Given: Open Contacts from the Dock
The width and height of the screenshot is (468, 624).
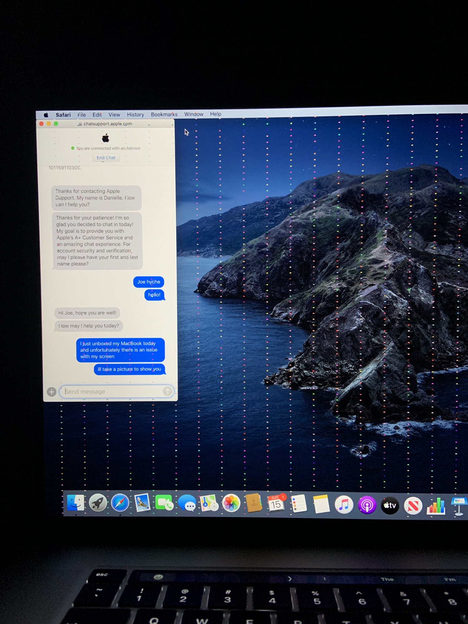Looking at the screenshot, I should [x=254, y=503].
